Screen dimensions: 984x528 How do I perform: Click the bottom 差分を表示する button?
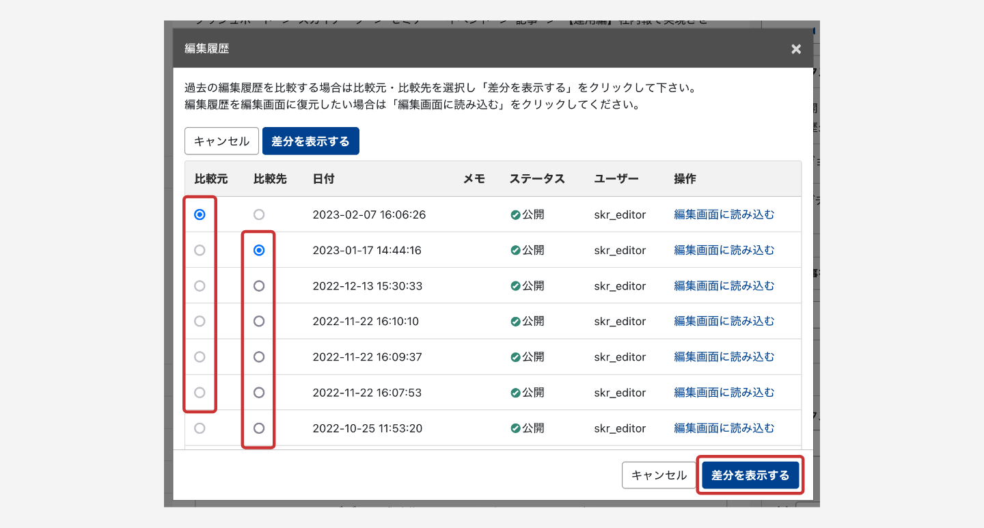(x=750, y=475)
